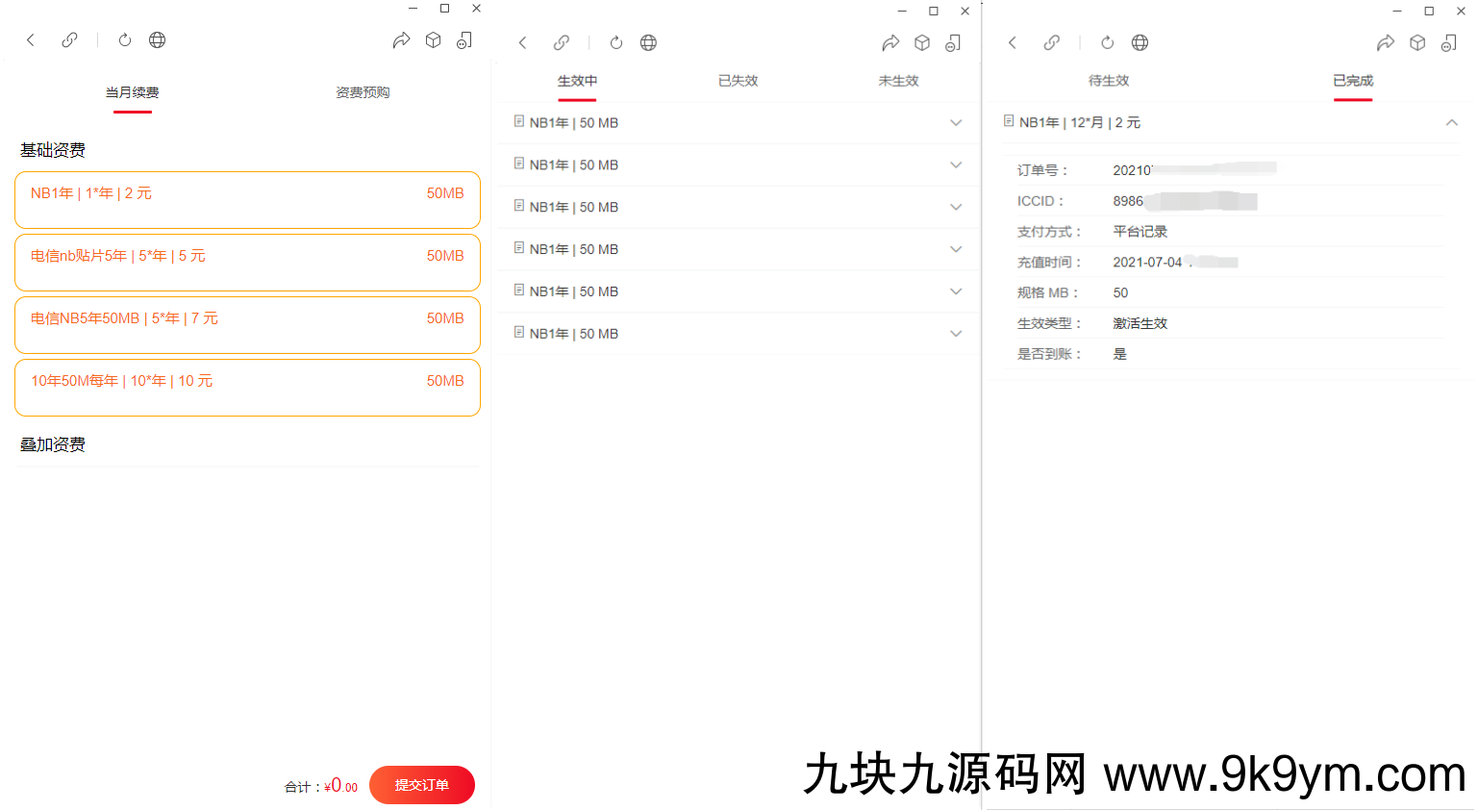
Task: Refresh the page in the 已完成 window
Action: point(1108,42)
